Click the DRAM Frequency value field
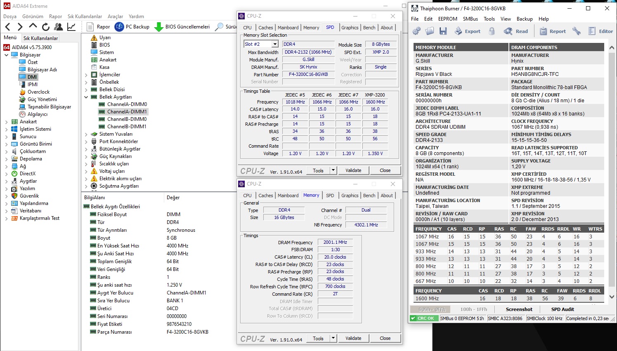The height and width of the screenshot is (351, 617). 336,243
